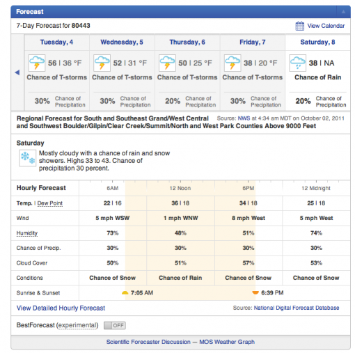355x353 pixels.
Task: Click Thursday's 50 | 25 °F temperature
Action: pos(195,63)
